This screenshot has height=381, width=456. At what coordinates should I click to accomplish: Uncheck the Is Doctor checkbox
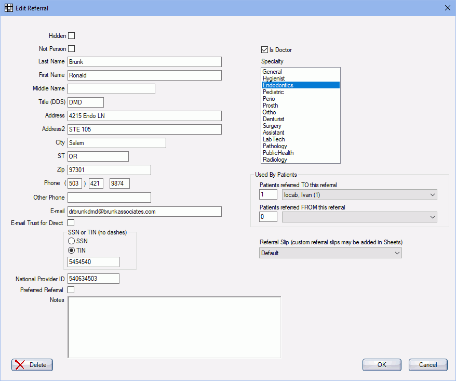coord(264,50)
